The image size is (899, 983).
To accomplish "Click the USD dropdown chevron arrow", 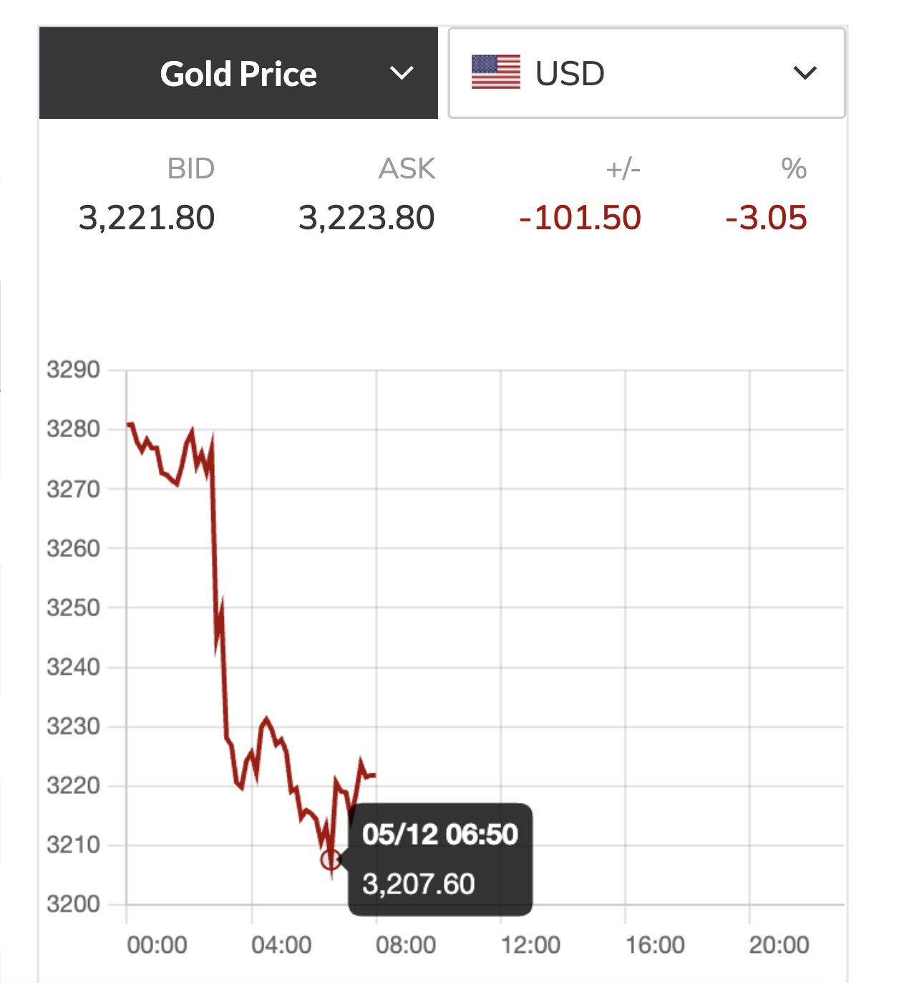I will (x=805, y=73).
